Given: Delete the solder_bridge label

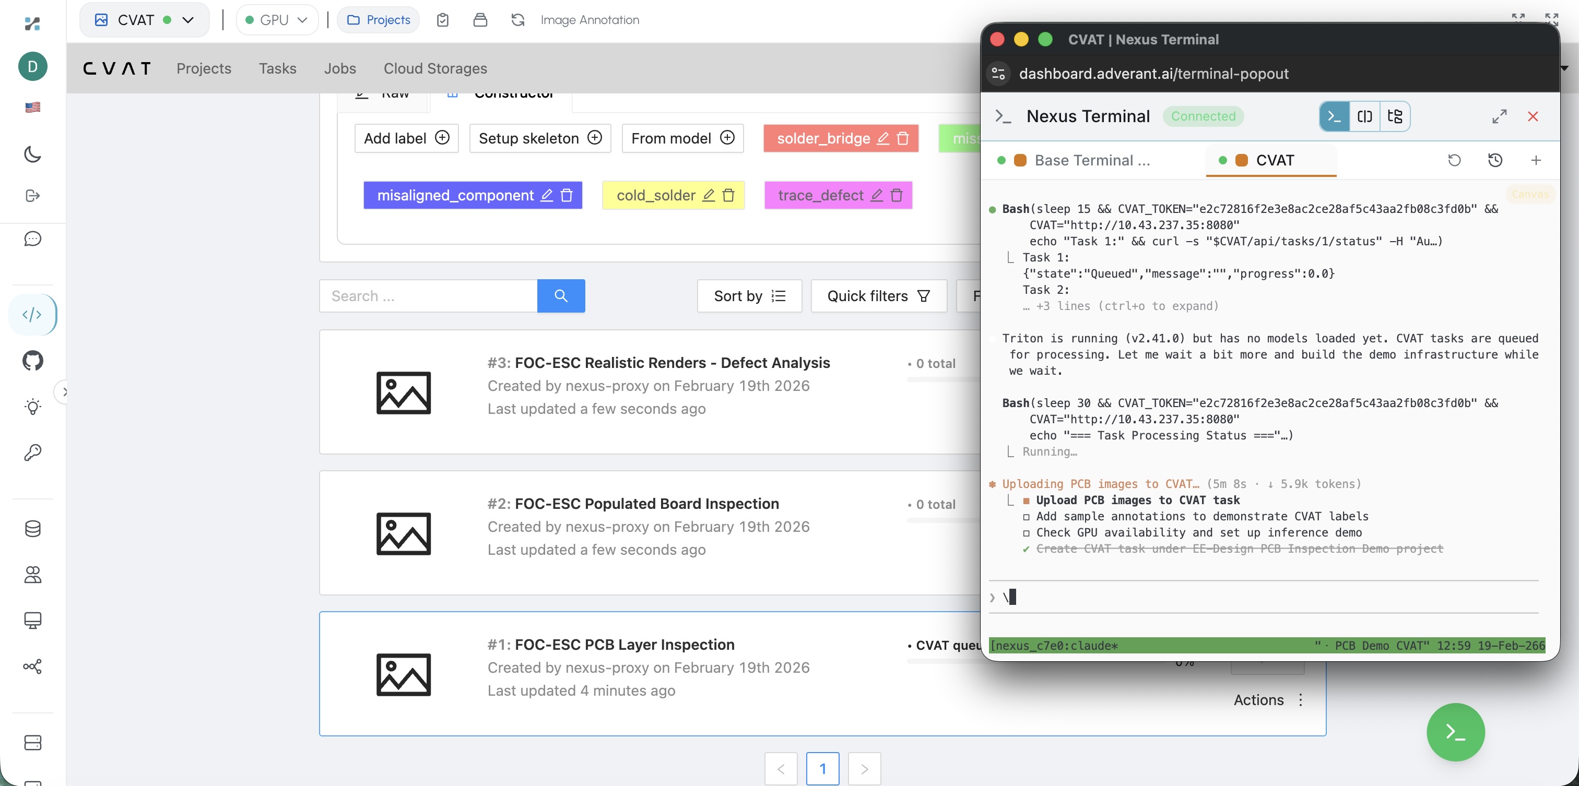Looking at the screenshot, I should click(x=902, y=138).
